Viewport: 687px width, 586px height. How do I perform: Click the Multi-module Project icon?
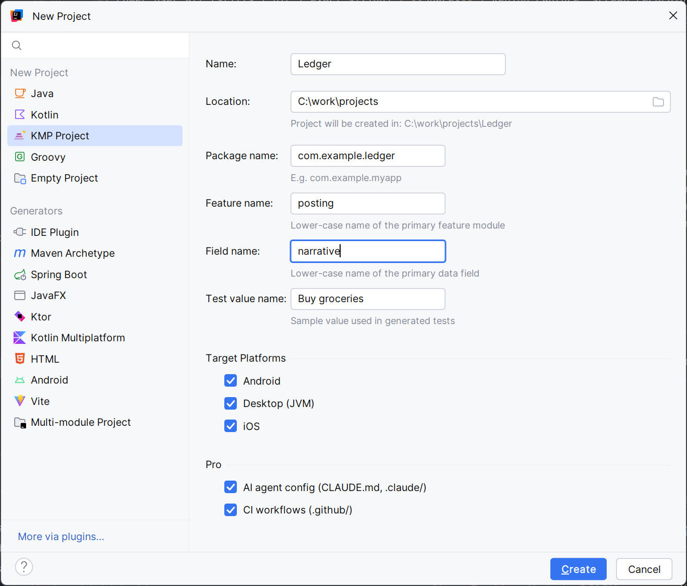point(20,422)
